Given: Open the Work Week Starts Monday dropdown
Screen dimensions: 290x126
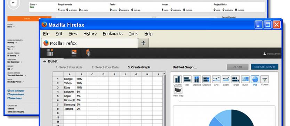Looking at the screenshot, I should pos(12,43).
